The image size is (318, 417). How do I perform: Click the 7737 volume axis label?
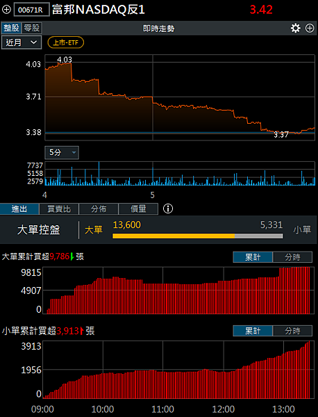pos(35,165)
